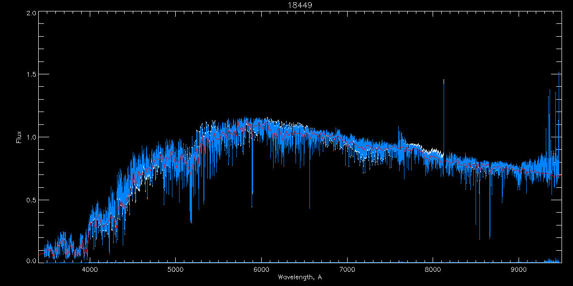Click the plot title 18449
573x286 pixels.
click(299, 5)
